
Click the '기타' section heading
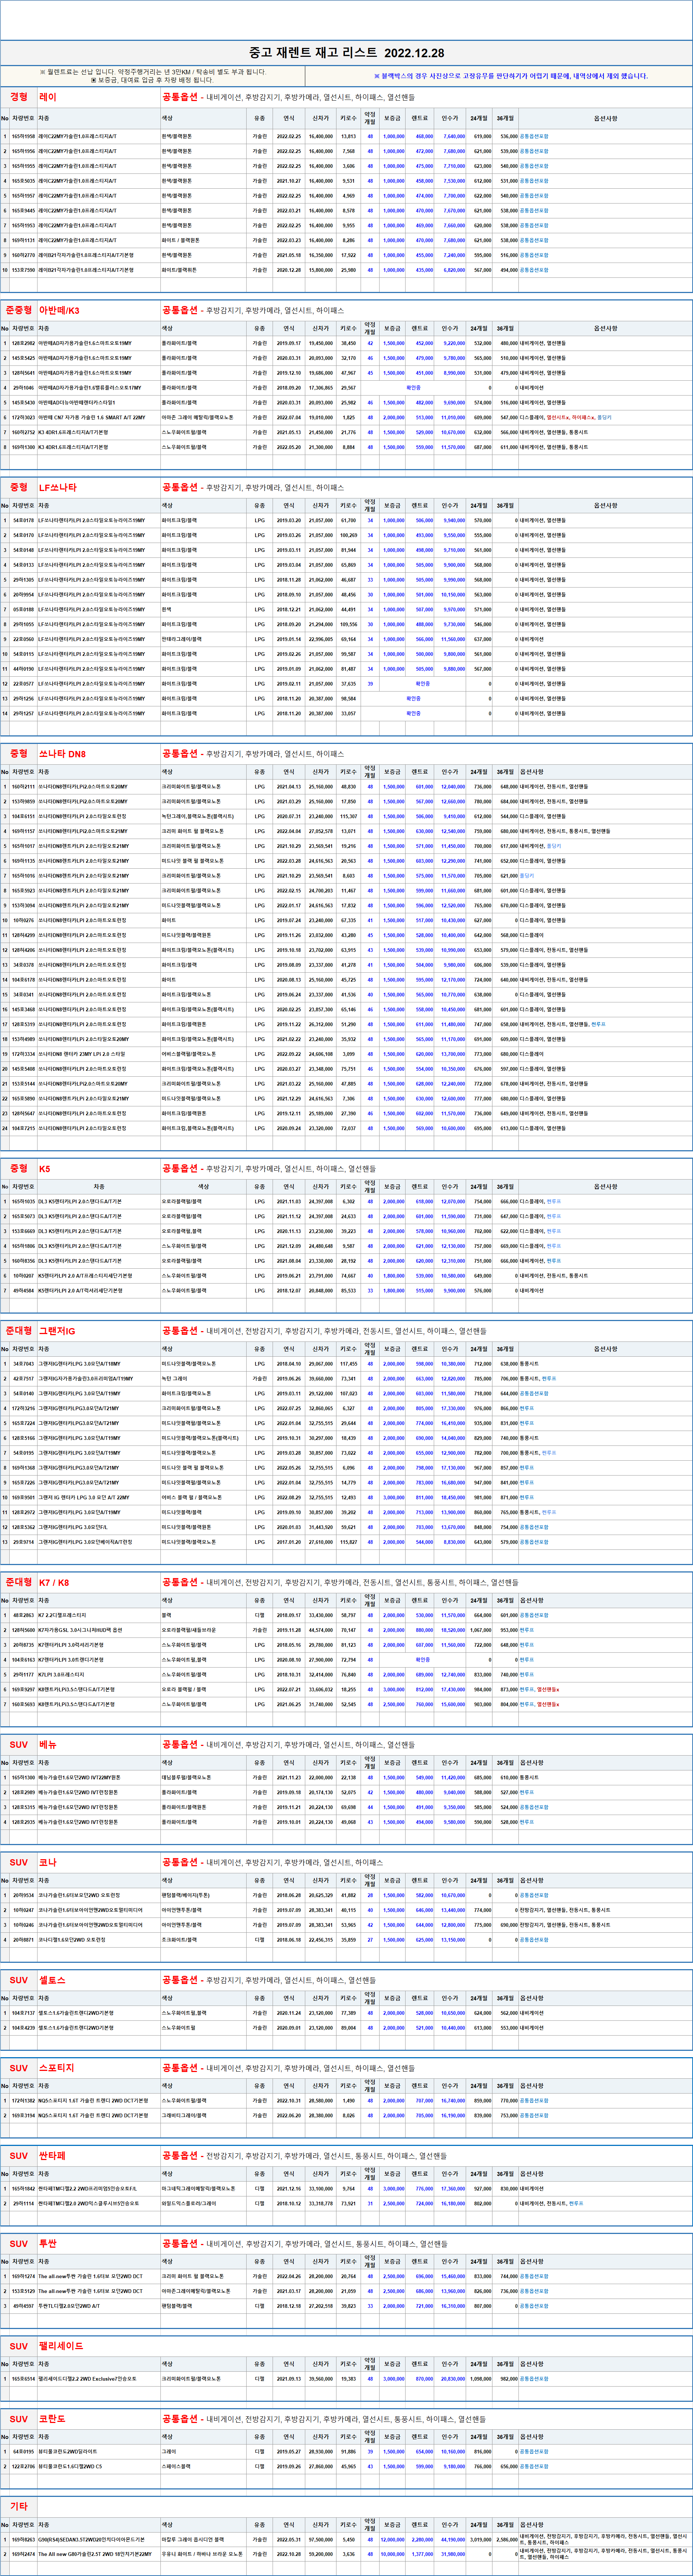pyautogui.click(x=19, y=2506)
